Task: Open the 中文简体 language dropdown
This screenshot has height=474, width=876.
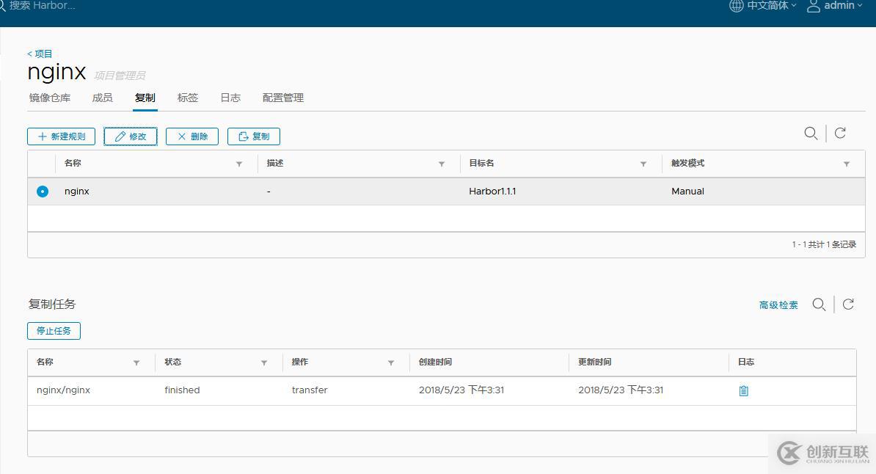Action: [772, 6]
